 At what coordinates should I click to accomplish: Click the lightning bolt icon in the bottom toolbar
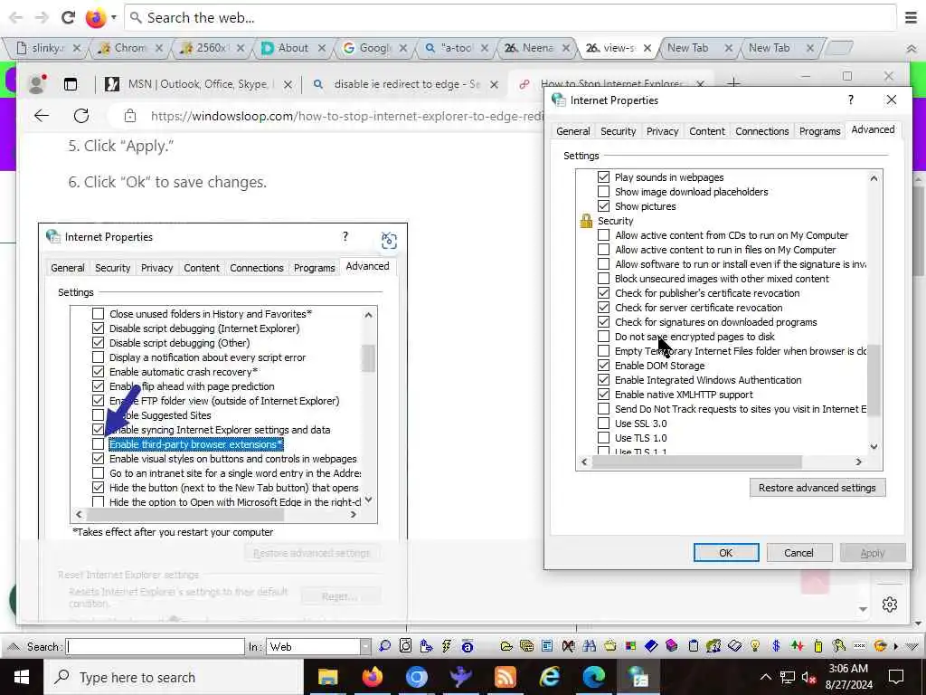tap(447, 646)
